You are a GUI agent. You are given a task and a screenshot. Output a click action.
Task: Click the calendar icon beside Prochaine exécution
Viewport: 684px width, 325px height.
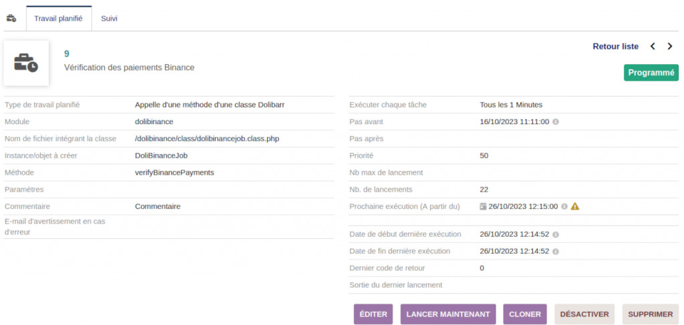(483, 207)
